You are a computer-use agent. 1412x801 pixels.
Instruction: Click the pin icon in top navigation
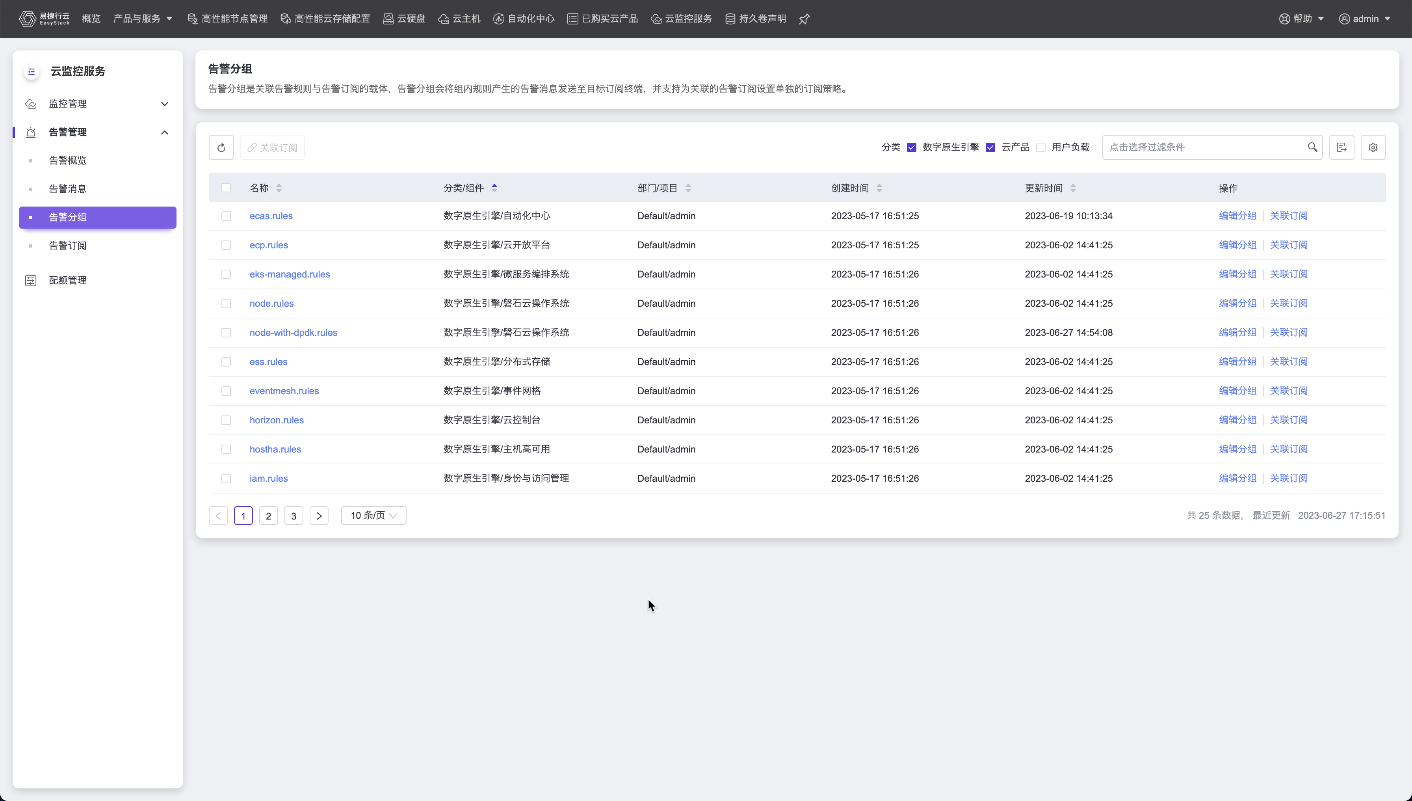coord(804,19)
